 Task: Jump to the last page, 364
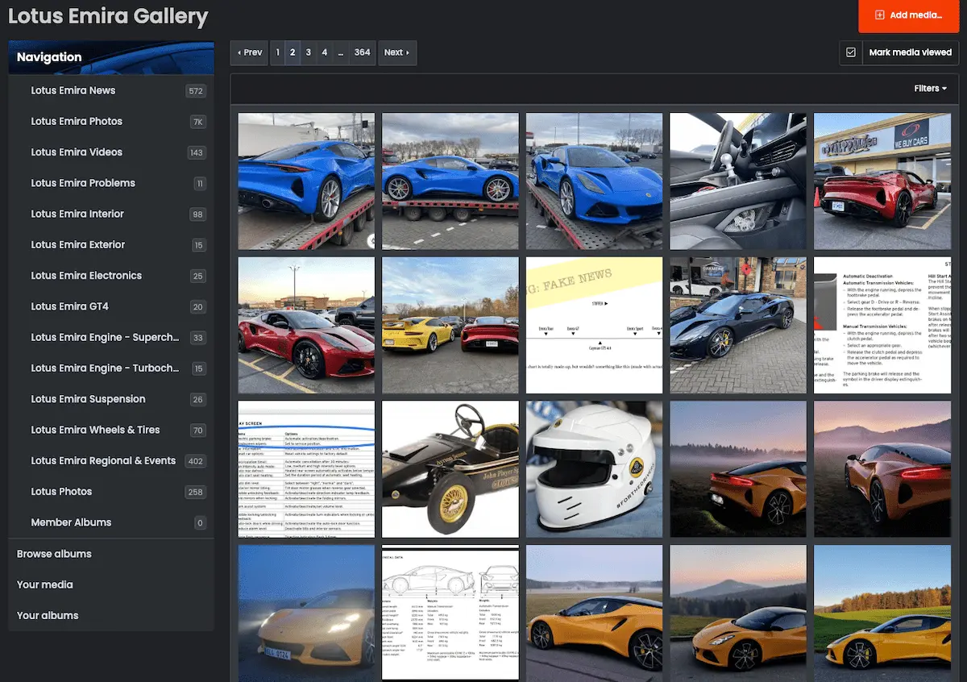tap(362, 52)
